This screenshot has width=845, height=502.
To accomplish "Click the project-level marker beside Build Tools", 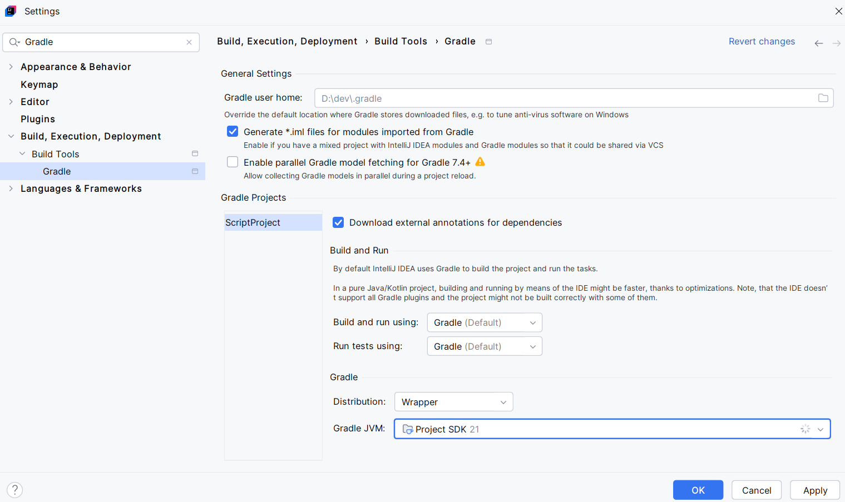I will [x=195, y=153].
